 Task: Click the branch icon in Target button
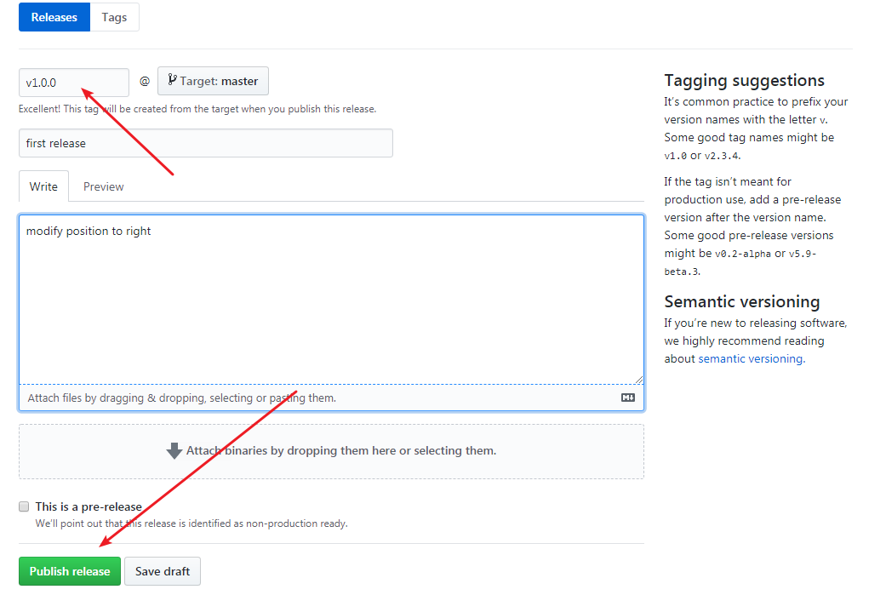click(172, 80)
